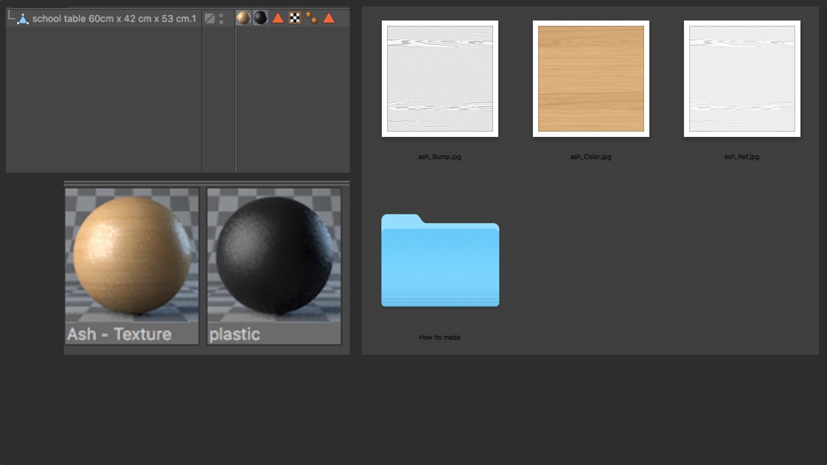Select the ash_Bump.jpg file thumbnail

point(440,79)
